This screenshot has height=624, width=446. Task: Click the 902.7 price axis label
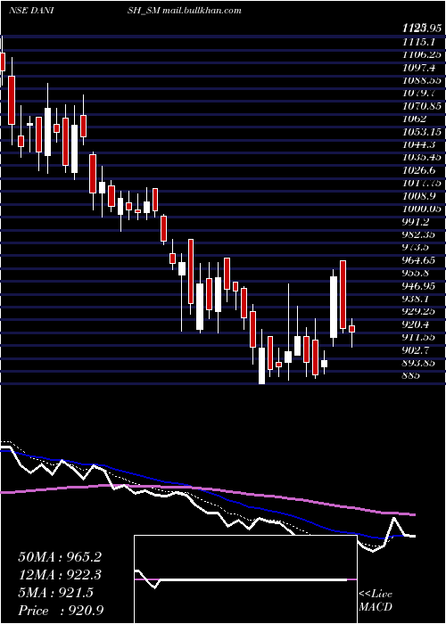tap(415, 350)
